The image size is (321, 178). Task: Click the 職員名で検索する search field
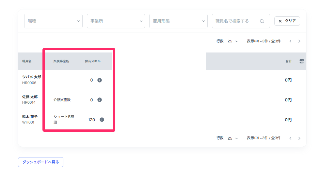(241, 21)
